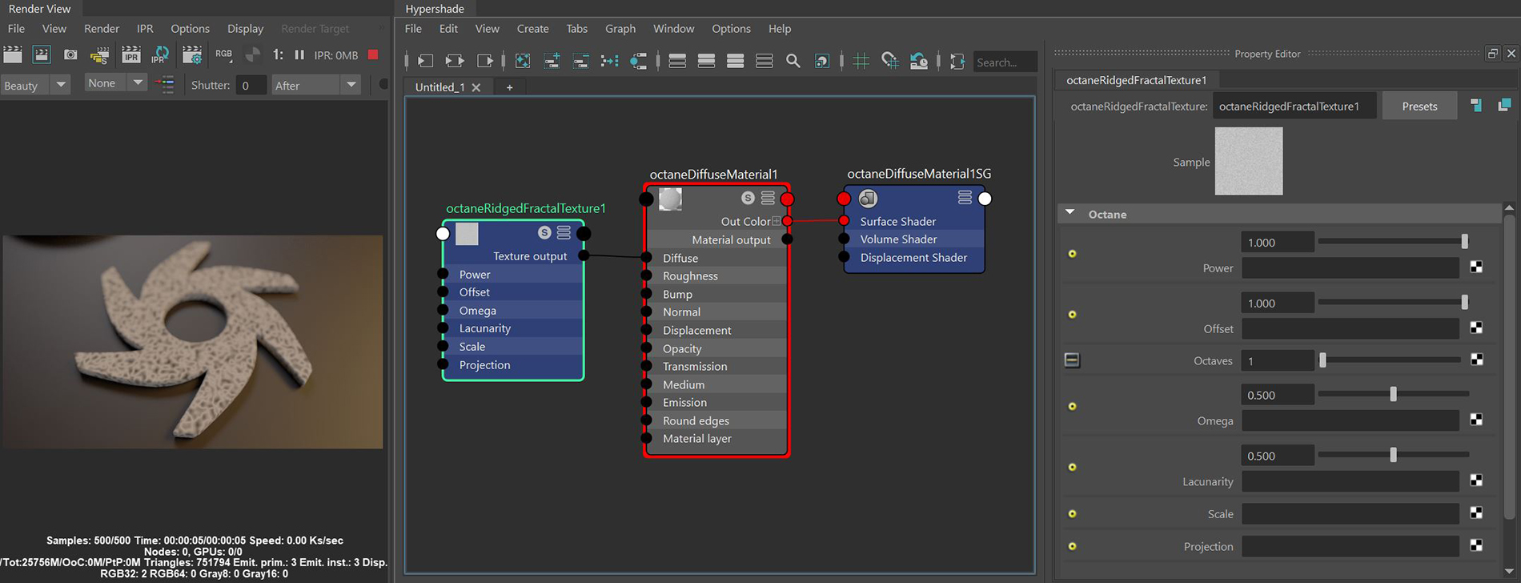Graph materials on selected objects
1521x583 pixels.
(x=638, y=61)
